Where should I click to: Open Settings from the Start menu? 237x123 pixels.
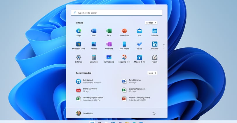coord(79,59)
